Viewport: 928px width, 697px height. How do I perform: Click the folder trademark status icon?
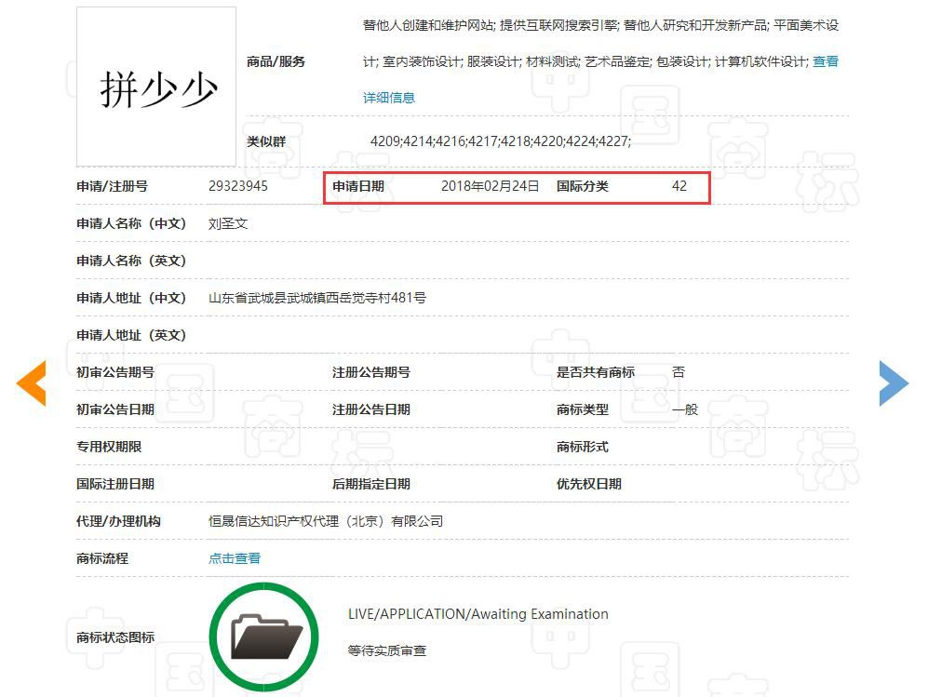(264, 637)
